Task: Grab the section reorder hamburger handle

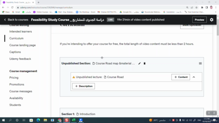Action: [x=200, y=64]
